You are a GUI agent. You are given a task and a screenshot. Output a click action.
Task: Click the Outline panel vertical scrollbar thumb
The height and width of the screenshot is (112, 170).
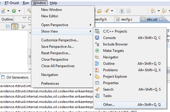tap(30, 57)
